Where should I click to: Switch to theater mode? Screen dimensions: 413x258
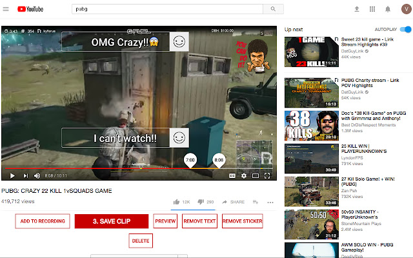pyautogui.click(x=256, y=175)
